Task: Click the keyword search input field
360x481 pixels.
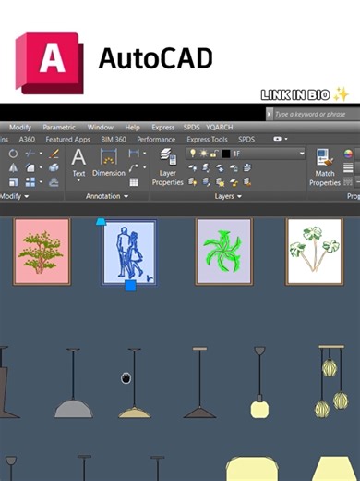Action: pyautogui.click(x=317, y=115)
